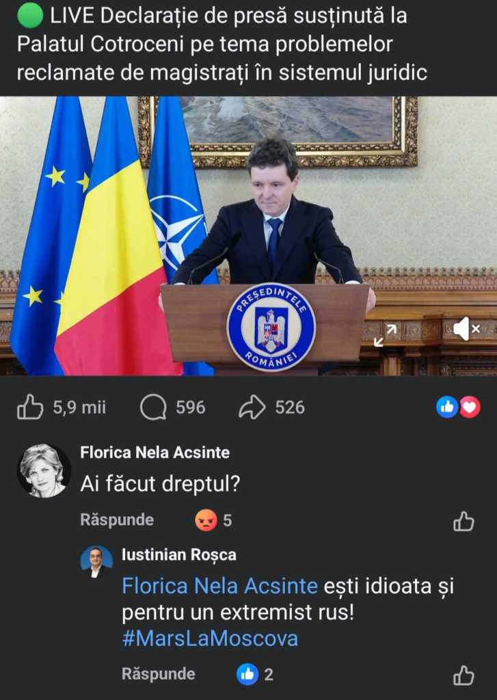Like Florica Nela Acsinte's comment
Screen dimensions: 497x700
464,521
